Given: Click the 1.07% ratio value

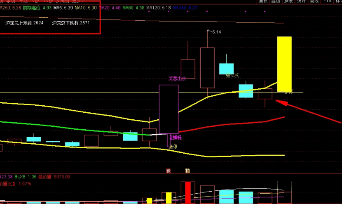Looking at the screenshot, I should [x=25, y=184].
